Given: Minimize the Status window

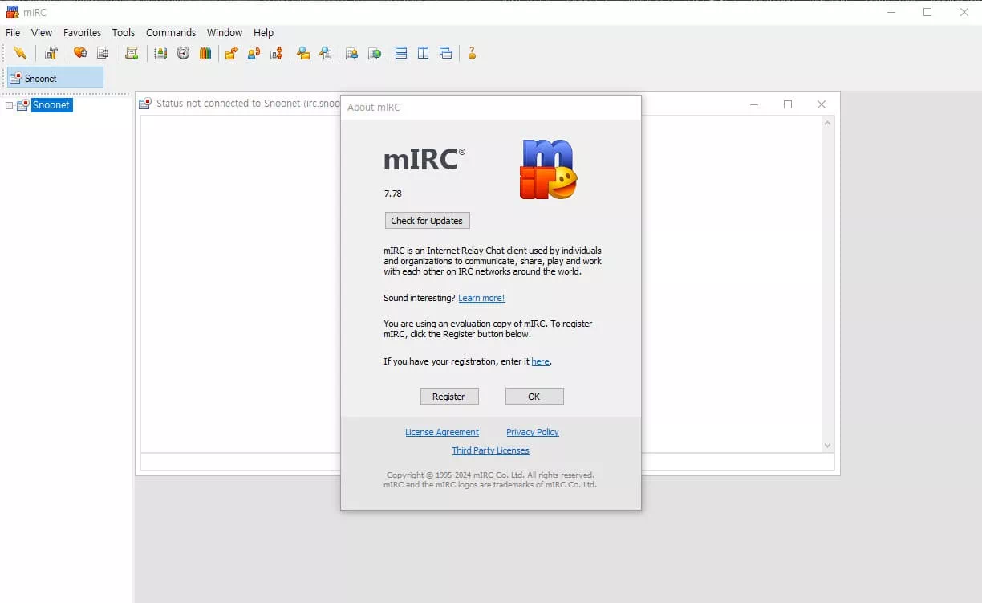Looking at the screenshot, I should click(x=754, y=104).
